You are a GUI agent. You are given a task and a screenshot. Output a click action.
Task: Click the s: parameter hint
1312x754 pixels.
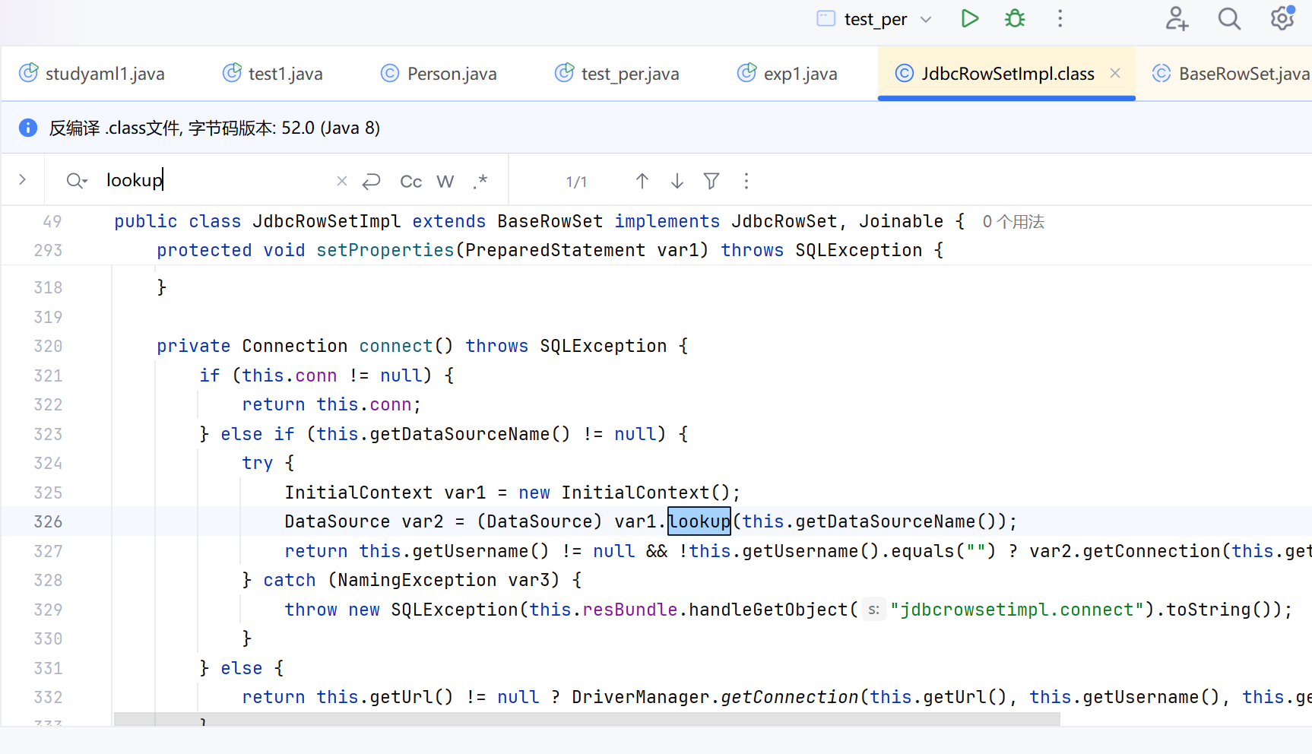tap(873, 610)
